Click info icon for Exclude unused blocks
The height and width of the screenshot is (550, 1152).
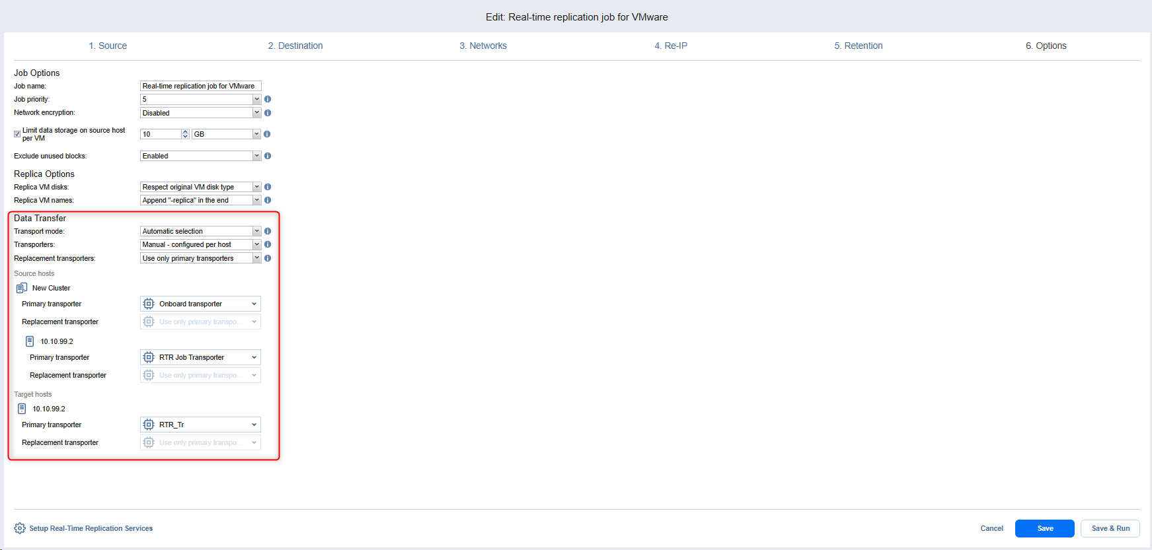tap(268, 156)
